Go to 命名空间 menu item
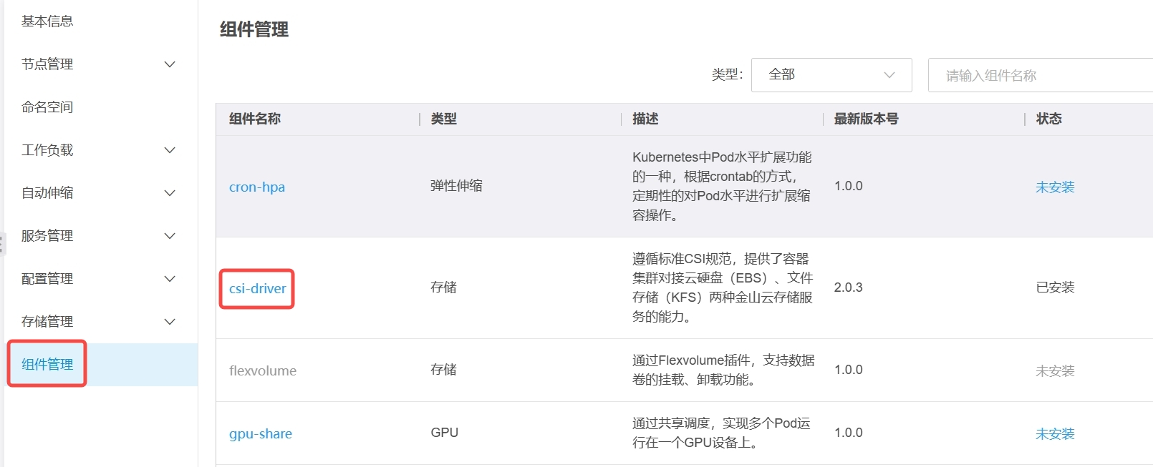Screen dimensions: 1153x467 click(47, 107)
